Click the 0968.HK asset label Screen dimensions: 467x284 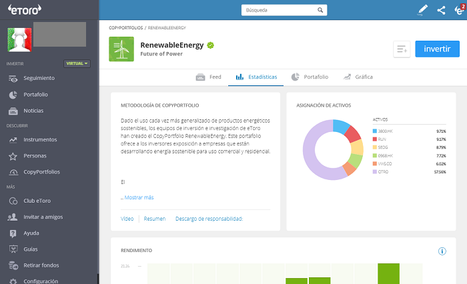pyautogui.click(x=386, y=156)
